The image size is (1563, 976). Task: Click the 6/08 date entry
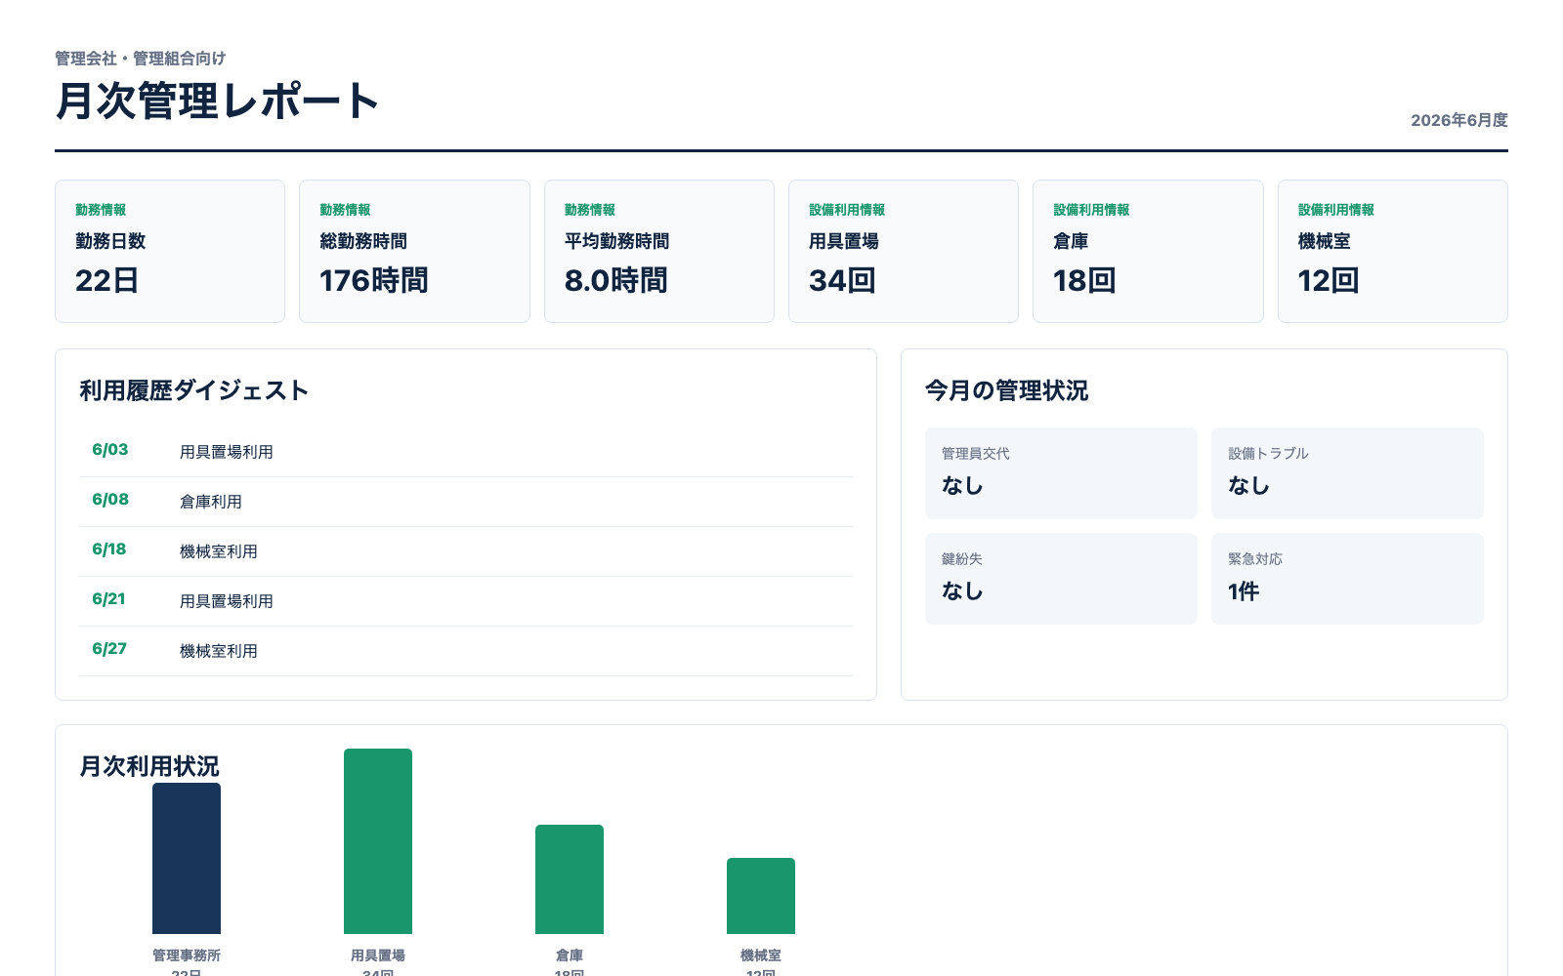(x=110, y=500)
